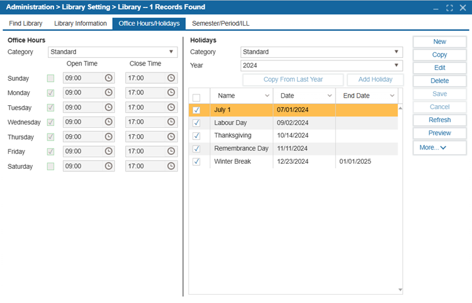The image size is (472, 303).
Task: Maximize the Library window
Action: [449, 8]
